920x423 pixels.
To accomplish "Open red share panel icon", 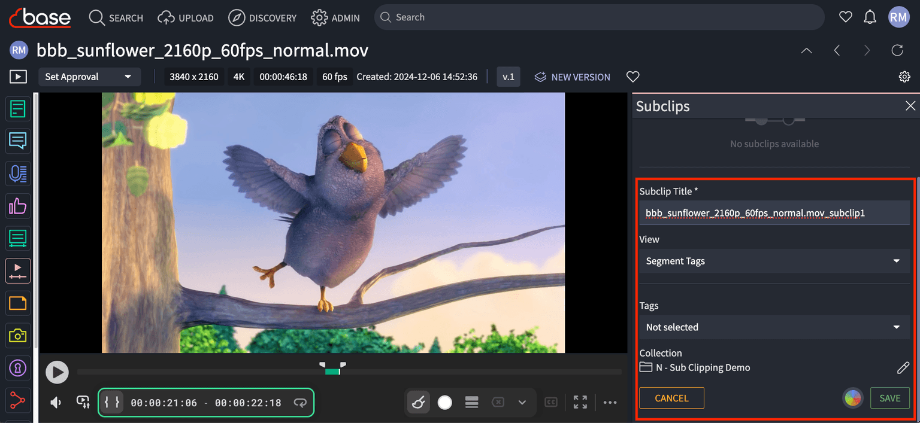I will 18,400.
